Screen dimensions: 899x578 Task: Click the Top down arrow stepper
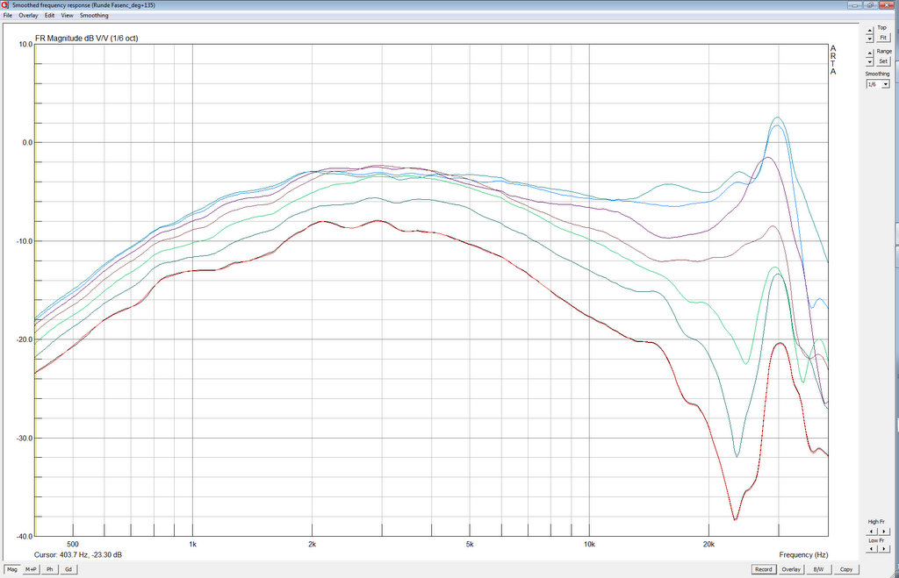click(x=870, y=39)
